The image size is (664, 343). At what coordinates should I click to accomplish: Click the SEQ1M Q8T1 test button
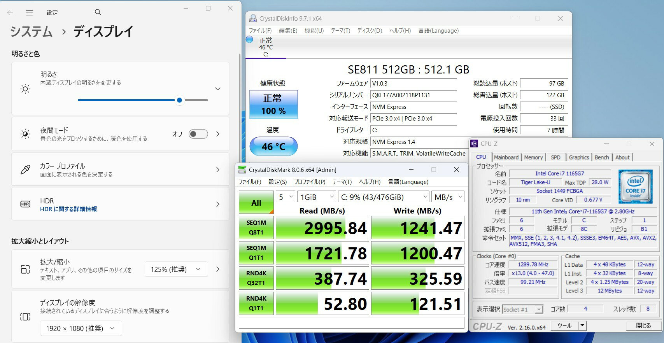click(256, 227)
